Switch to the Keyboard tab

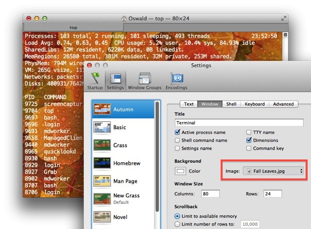255,104
